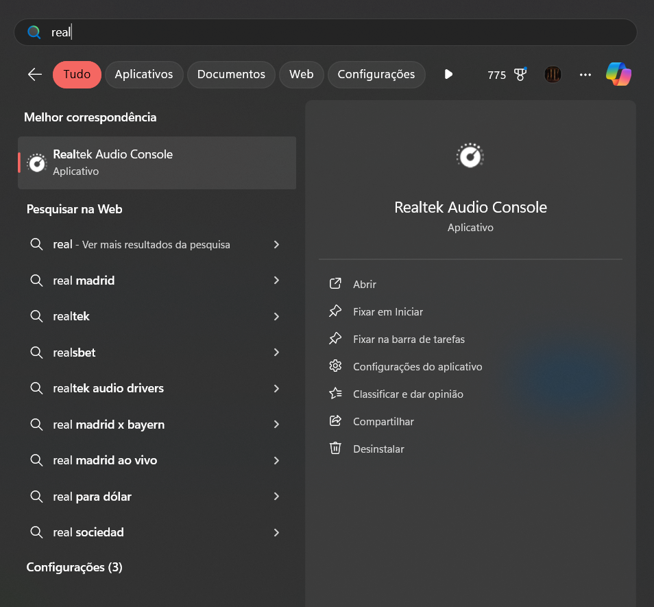Click the star icon for Classificar e dar opinião
The width and height of the screenshot is (654, 607).
(x=335, y=394)
